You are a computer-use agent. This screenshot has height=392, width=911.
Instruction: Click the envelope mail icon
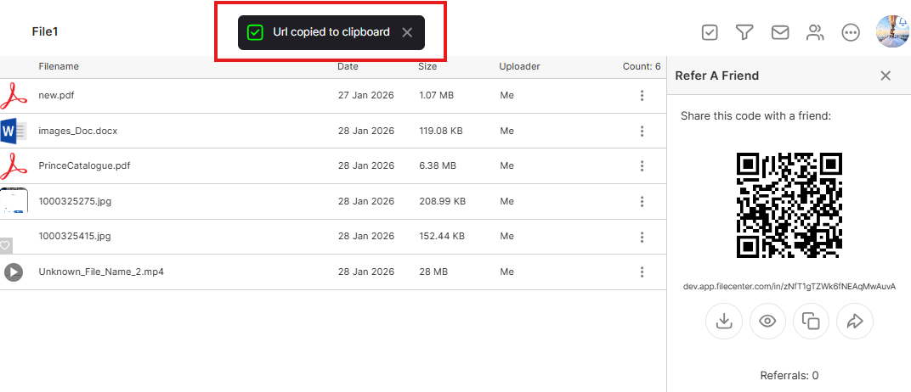[x=779, y=32]
